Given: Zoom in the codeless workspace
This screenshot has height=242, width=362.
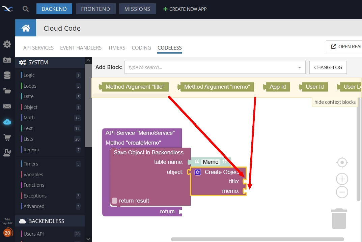Looking at the screenshot, I should point(342,179).
